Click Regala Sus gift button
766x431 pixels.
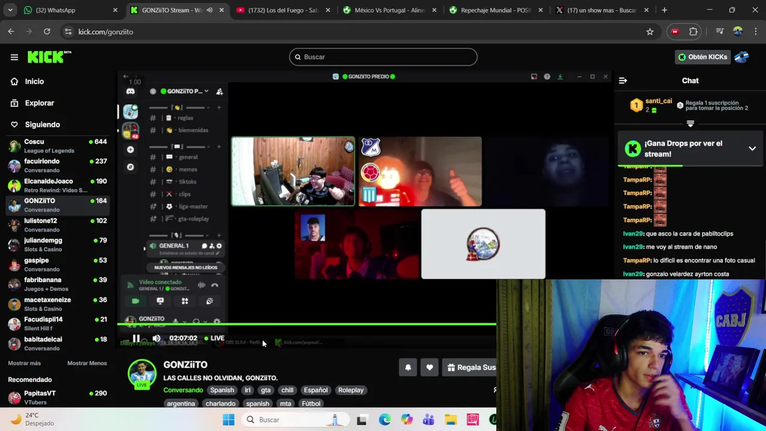click(x=470, y=368)
